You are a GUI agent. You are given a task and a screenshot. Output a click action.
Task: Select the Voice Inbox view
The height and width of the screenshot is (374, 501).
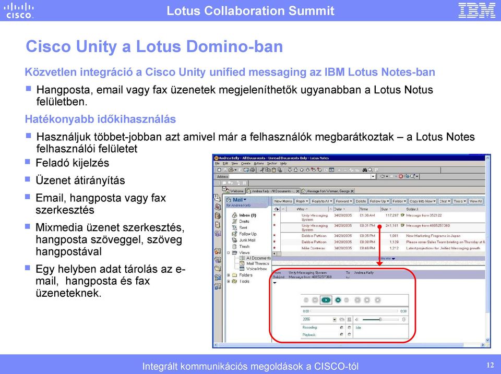tap(257, 269)
